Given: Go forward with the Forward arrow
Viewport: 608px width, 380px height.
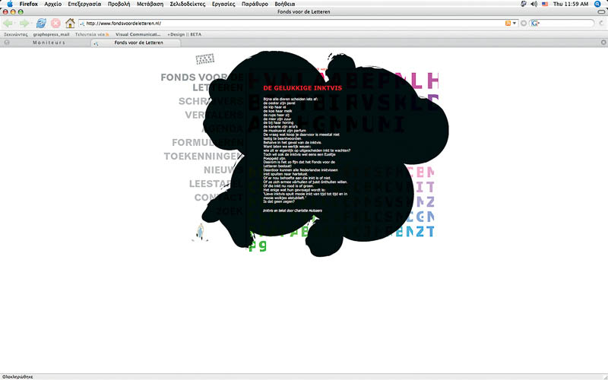Looking at the screenshot, I should [x=24, y=24].
